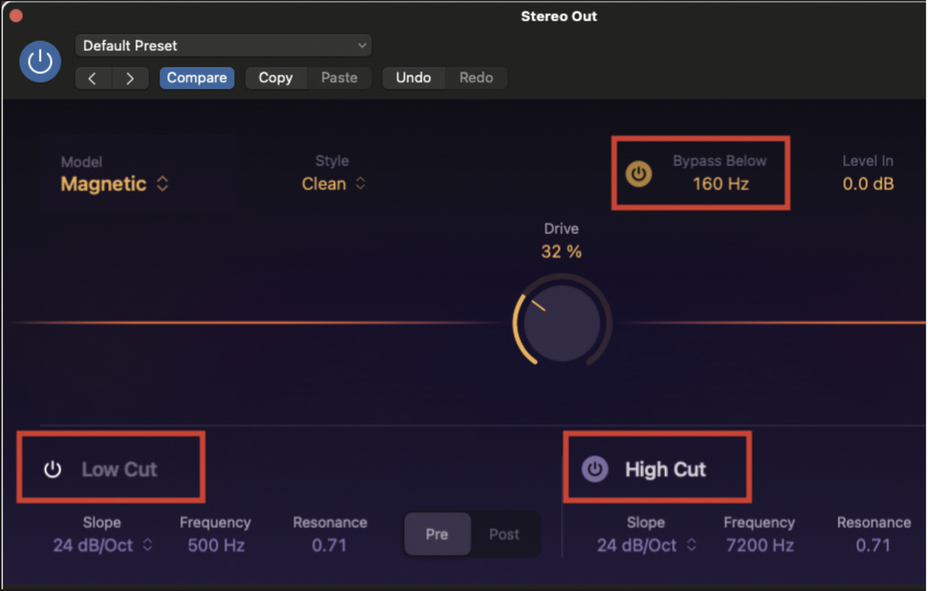Click the Stereo Out title

click(559, 16)
